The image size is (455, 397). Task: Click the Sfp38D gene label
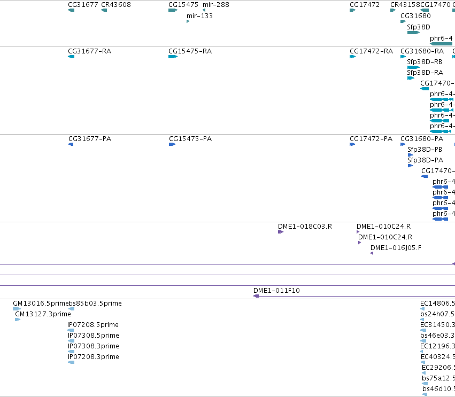(419, 27)
